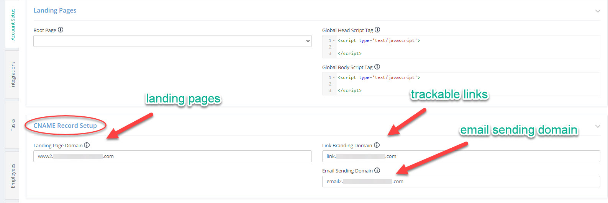Click the Global Head Script Tag label
Viewport: 608px width, 203px height.
[x=347, y=30]
